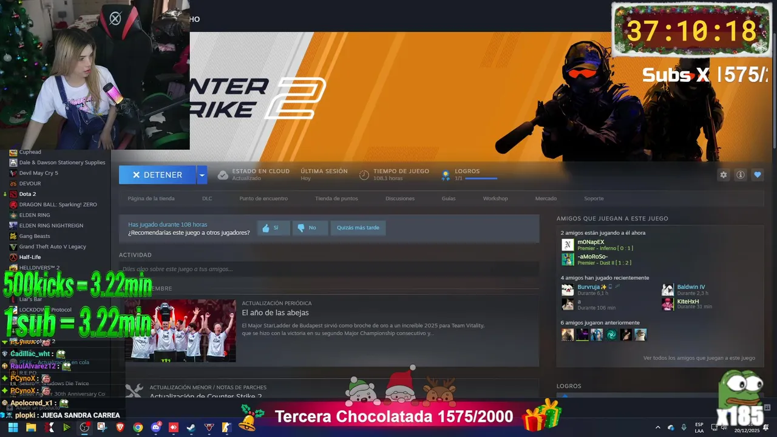Screen dimensions: 777x437
Task: Select Gang Beasts in the library
Action: [x=34, y=236]
